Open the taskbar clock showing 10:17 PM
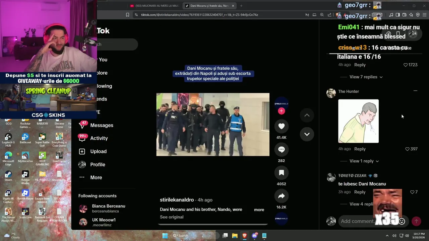429x241 pixels. tap(419, 236)
